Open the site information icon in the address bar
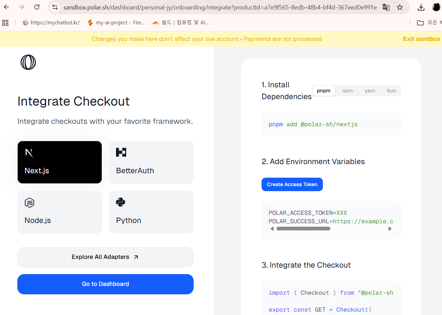This screenshot has height=315, width=442. point(55,7)
